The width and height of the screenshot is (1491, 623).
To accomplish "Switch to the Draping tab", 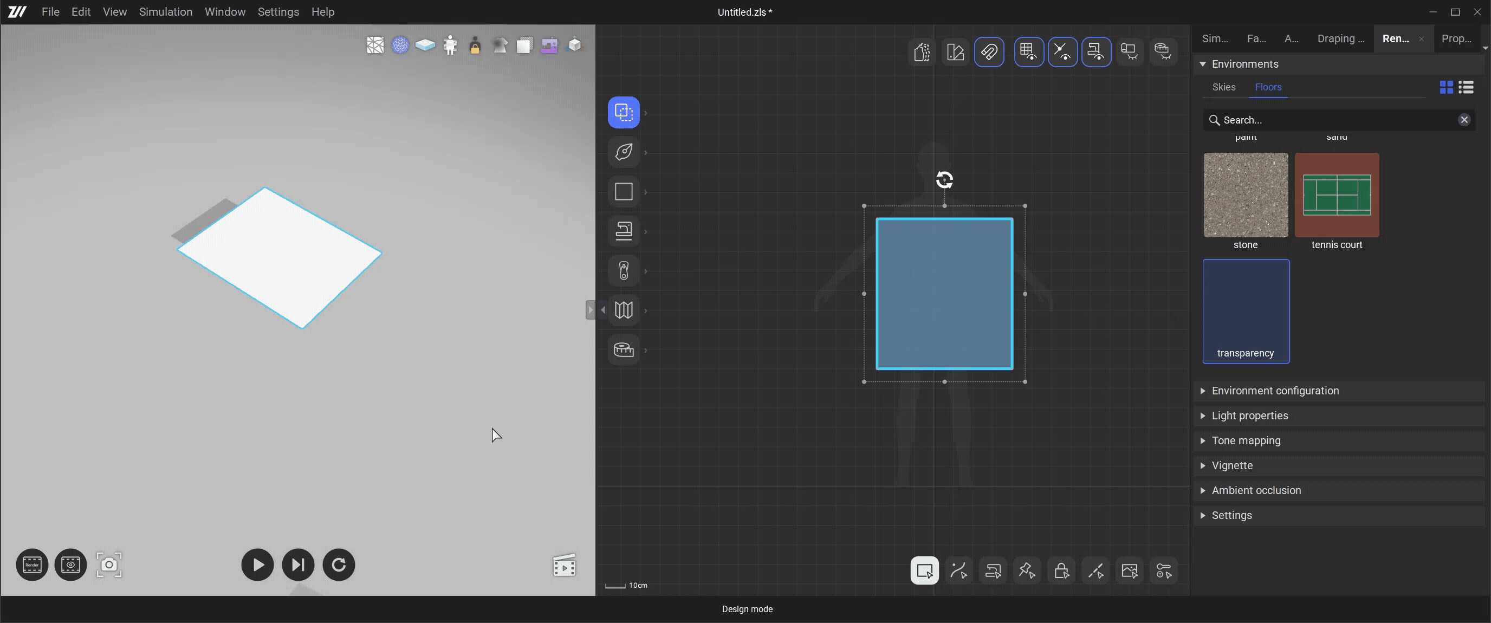I will [1340, 39].
